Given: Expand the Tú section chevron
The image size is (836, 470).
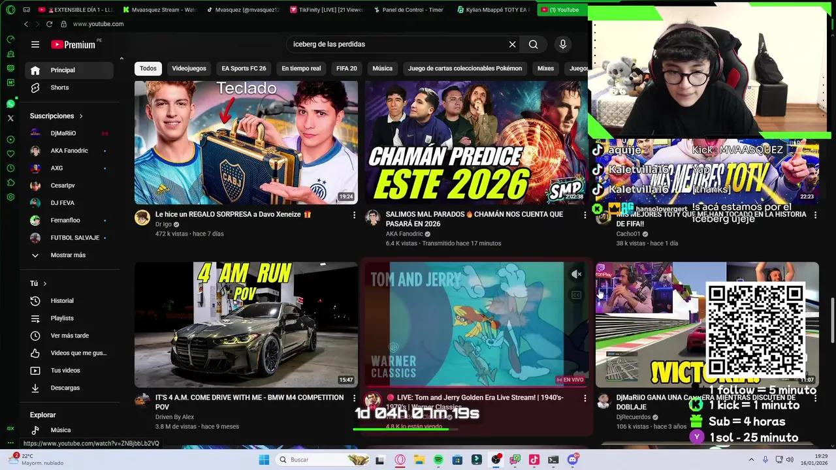Looking at the screenshot, I should click(44, 284).
